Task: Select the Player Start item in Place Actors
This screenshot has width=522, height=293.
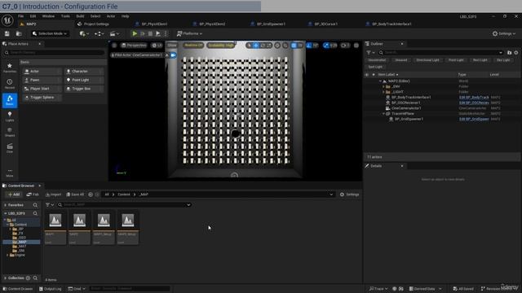Action: click(42, 89)
